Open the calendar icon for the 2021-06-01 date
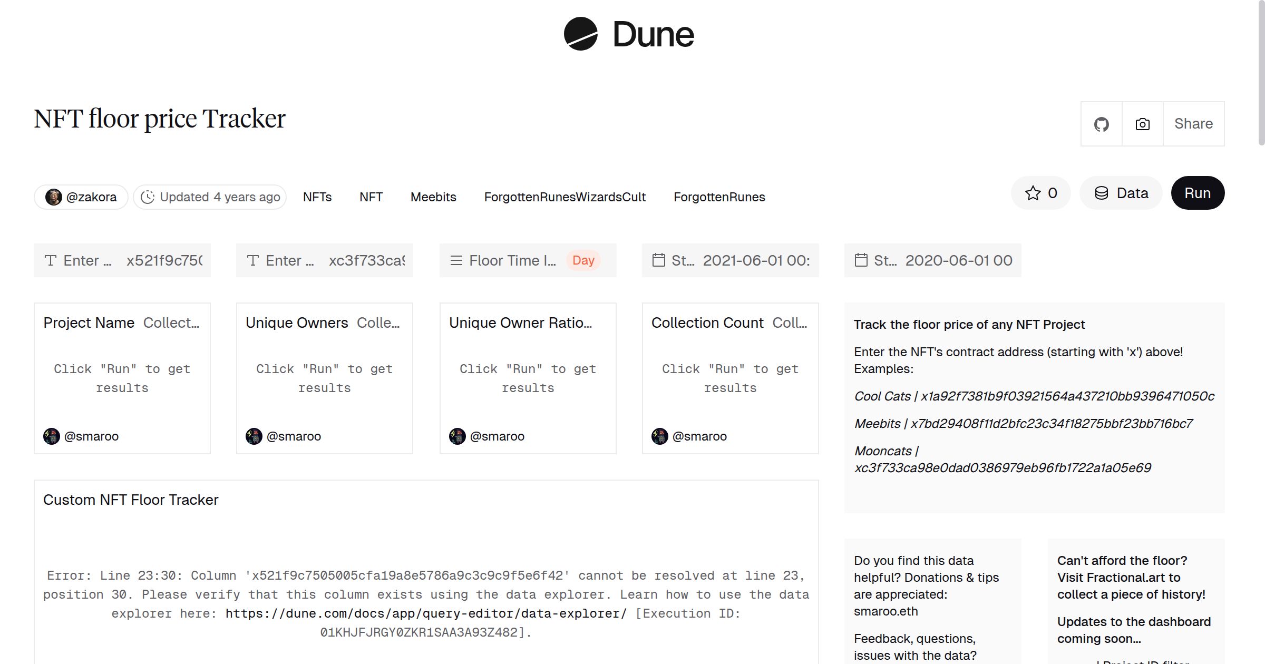The image size is (1265, 664). tap(658, 260)
